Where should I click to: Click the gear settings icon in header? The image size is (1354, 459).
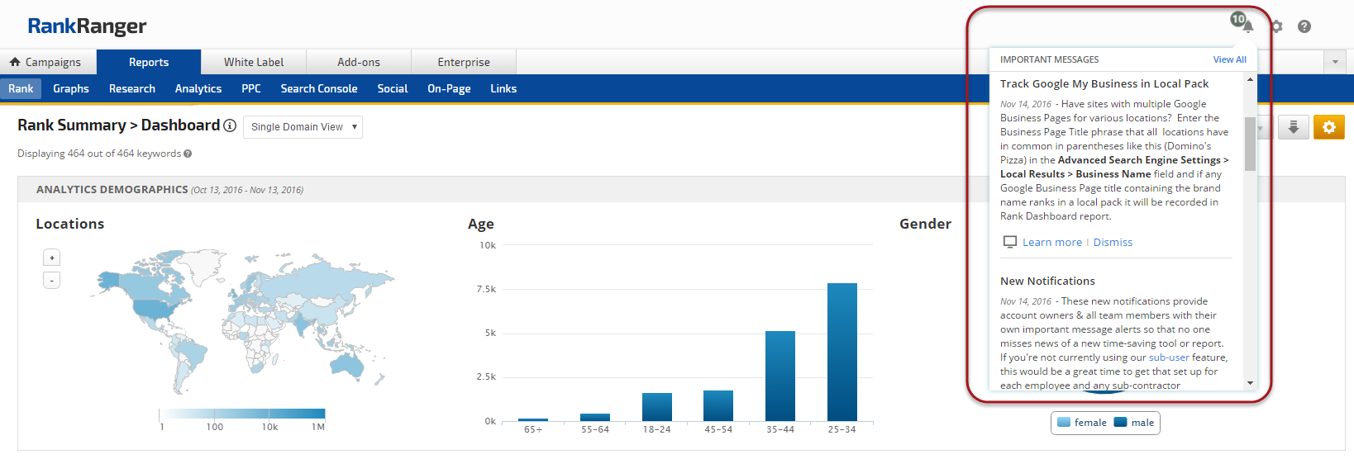1277,26
